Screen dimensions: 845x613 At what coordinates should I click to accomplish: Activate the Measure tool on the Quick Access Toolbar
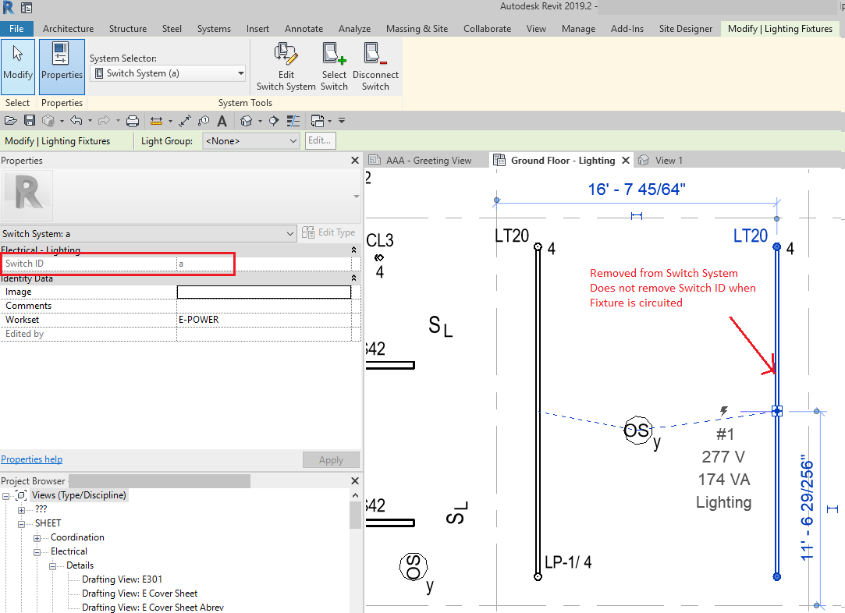pyautogui.click(x=156, y=121)
